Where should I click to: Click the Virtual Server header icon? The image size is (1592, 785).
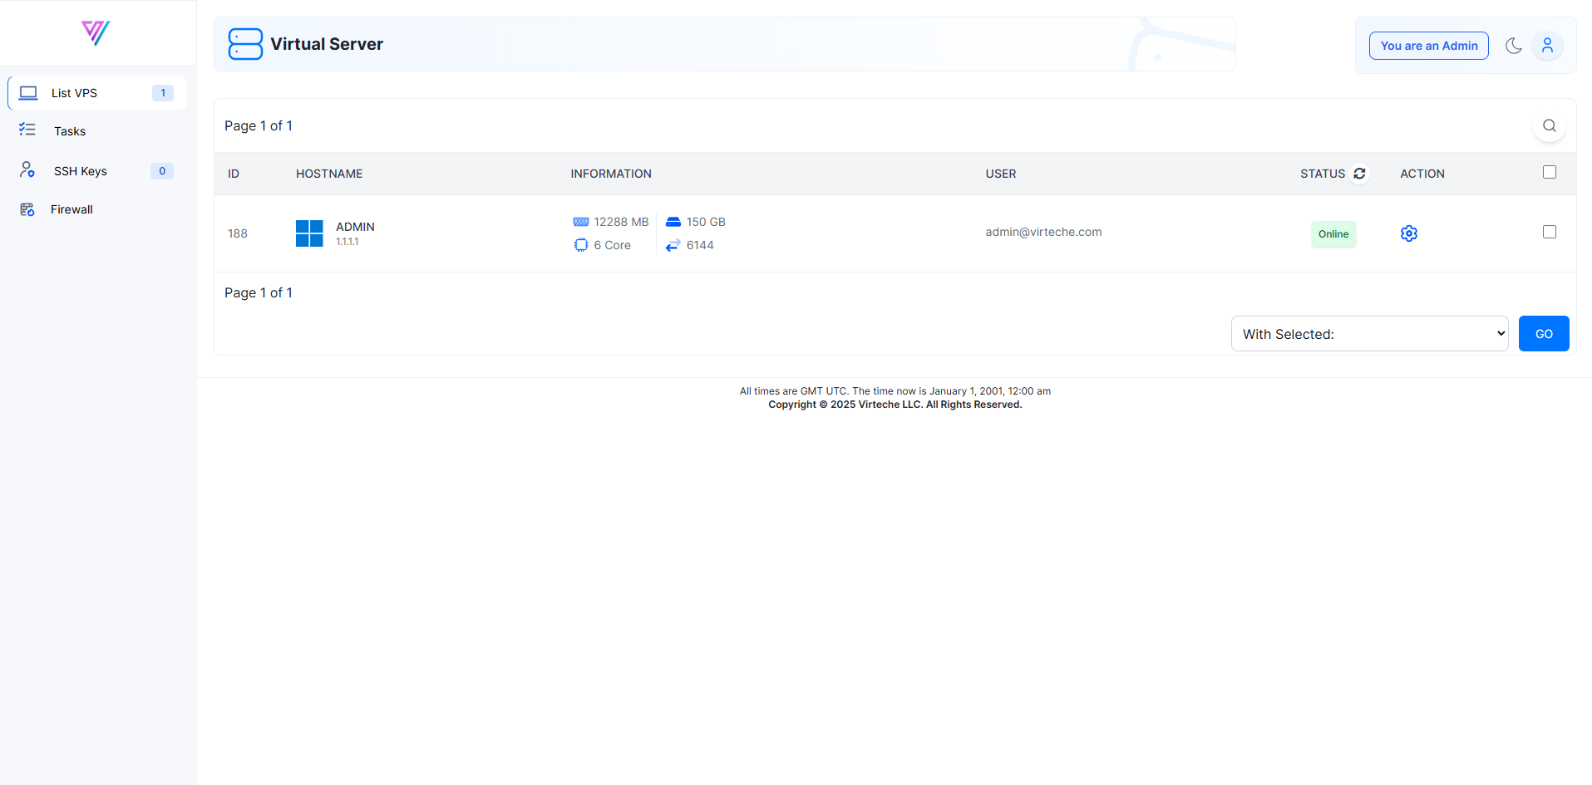(245, 44)
